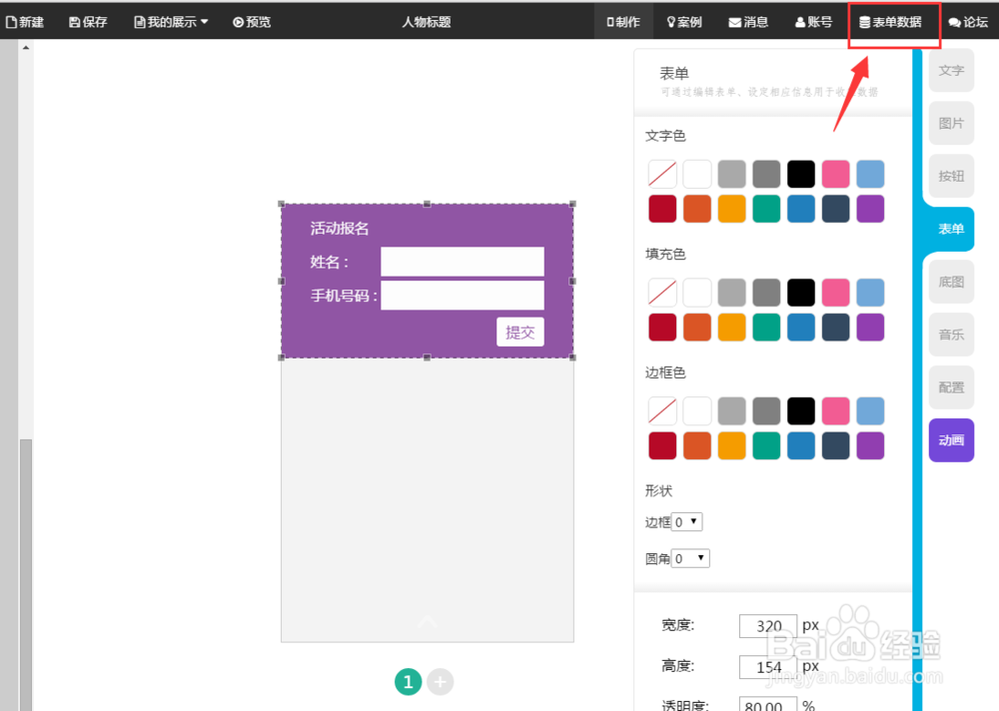
Task: Select the 配置 sidebar item
Action: pyautogui.click(x=950, y=387)
